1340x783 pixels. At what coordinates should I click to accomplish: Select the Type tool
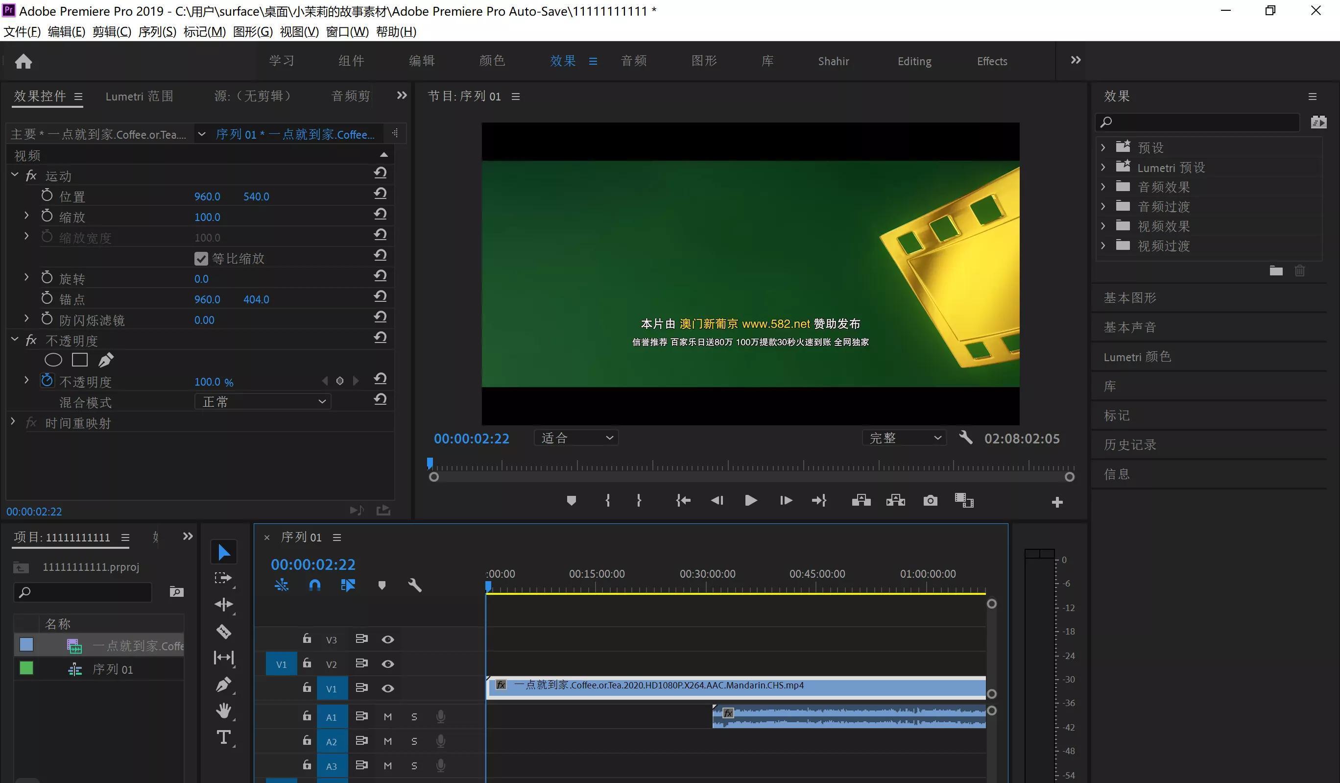tap(224, 738)
